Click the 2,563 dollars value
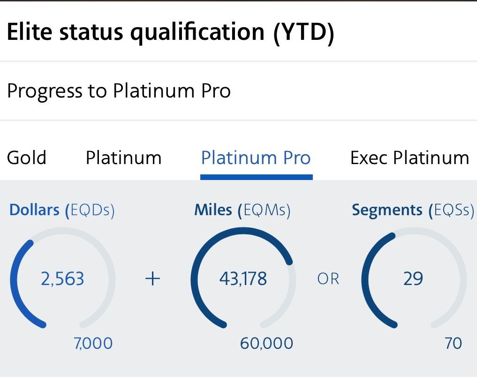The image size is (477, 383). [x=62, y=279]
